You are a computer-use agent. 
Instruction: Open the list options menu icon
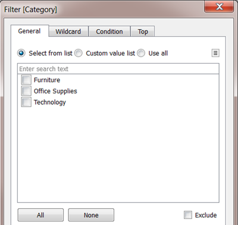tap(215, 53)
